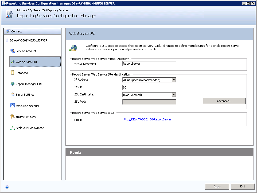This screenshot has height=193, width=257.
Task: Expand the IP Address dropdown
Action: 174,80
